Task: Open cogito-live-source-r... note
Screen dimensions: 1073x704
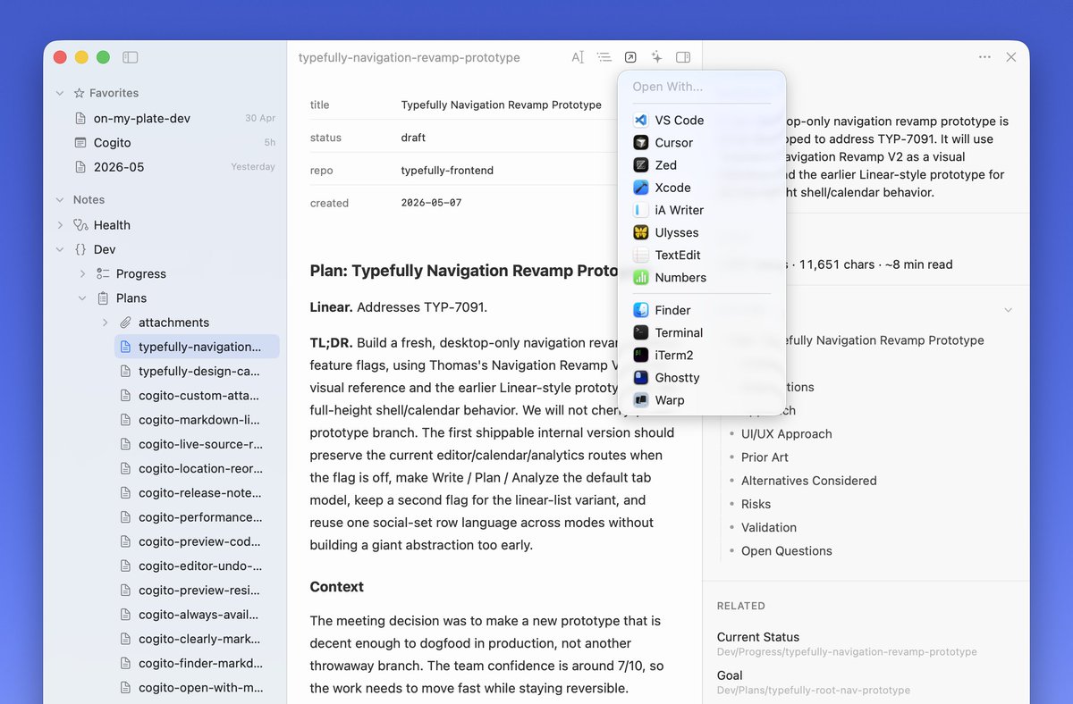Action: [197, 444]
